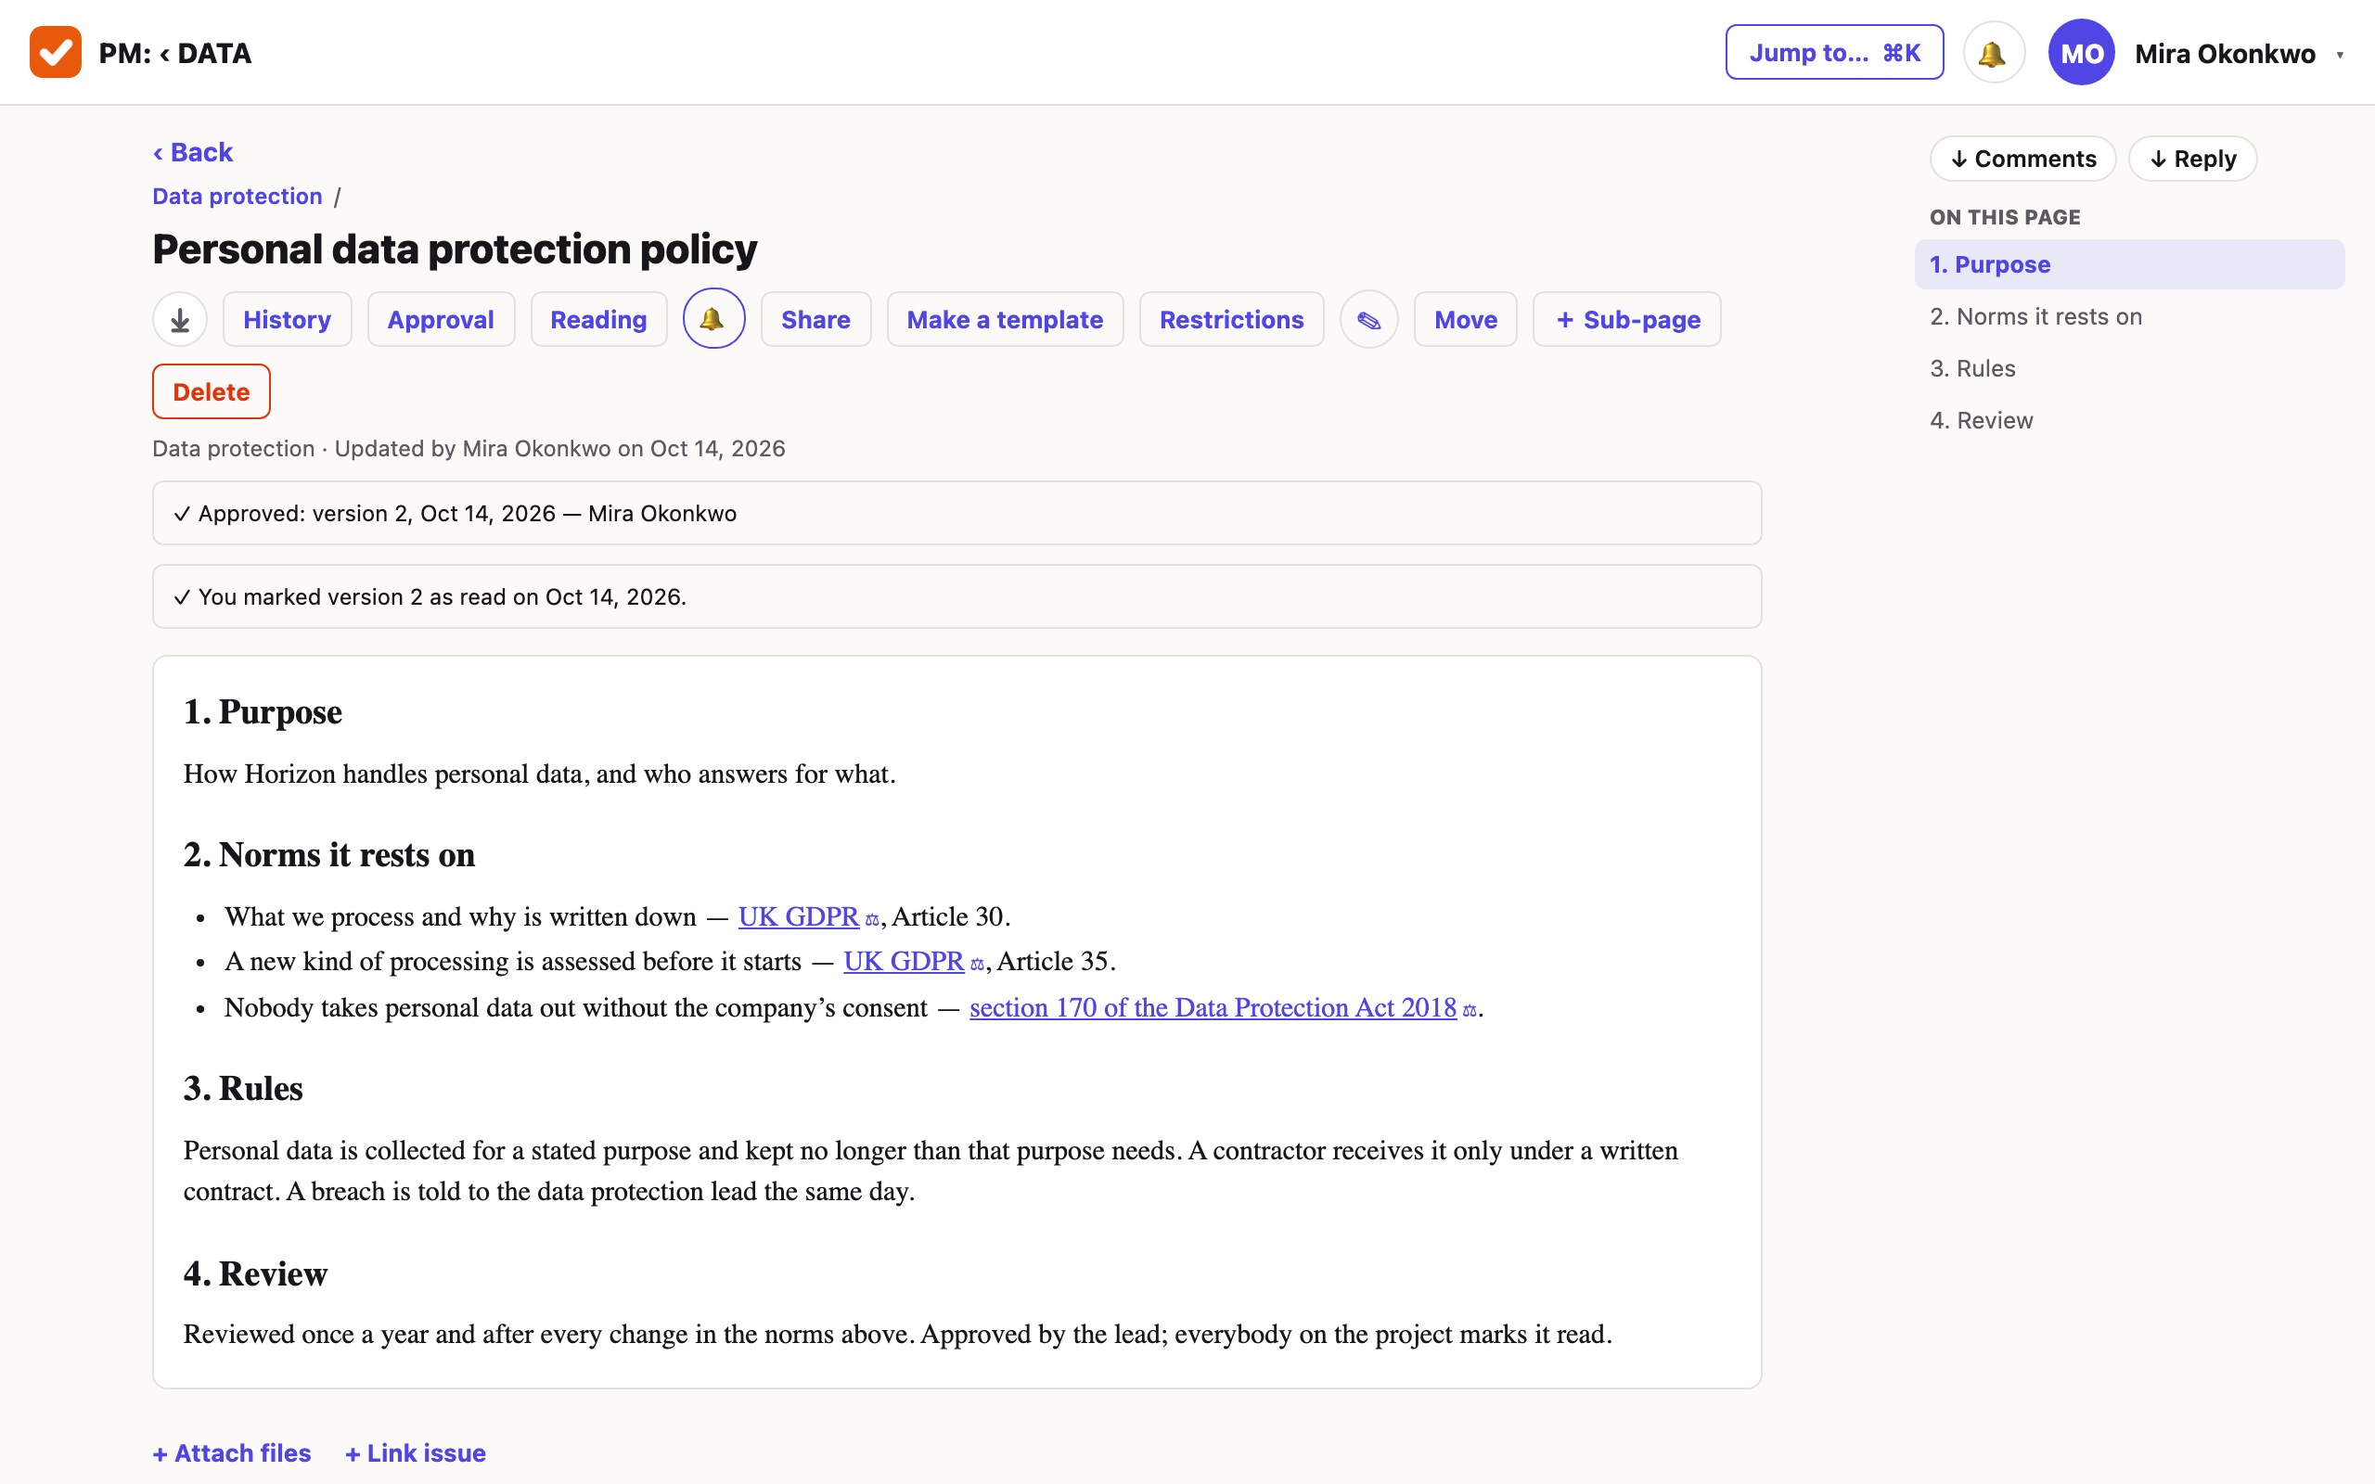Select '1. Purpose' in page outline

click(2128, 264)
